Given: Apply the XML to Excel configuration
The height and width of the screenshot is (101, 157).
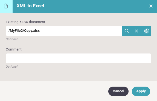Looking at the screenshot, I should tap(141, 91).
